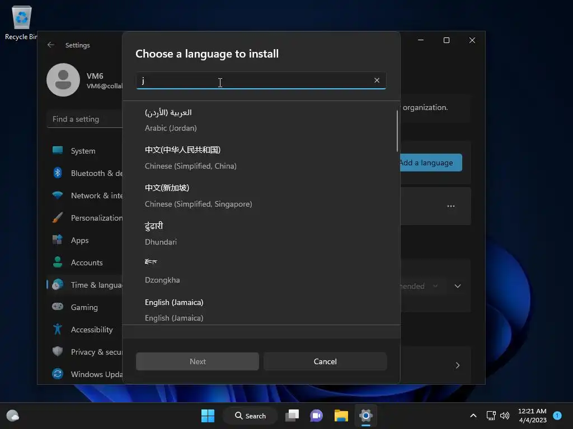Open Gaming settings category
Viewport: 573px width, 429px height.
point(85,307)
